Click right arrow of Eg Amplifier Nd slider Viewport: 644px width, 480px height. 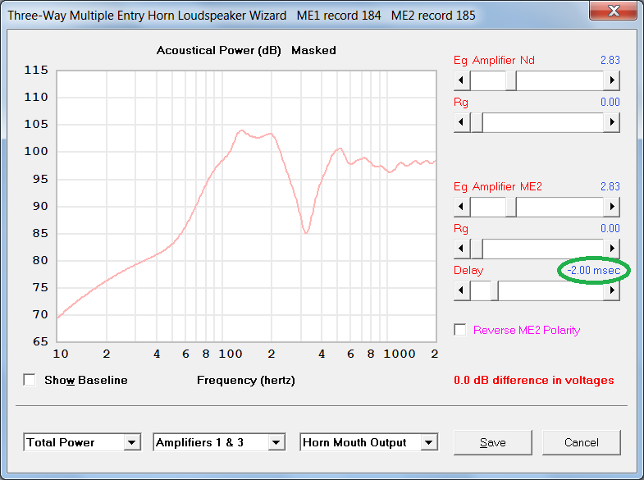click(611, 80)
